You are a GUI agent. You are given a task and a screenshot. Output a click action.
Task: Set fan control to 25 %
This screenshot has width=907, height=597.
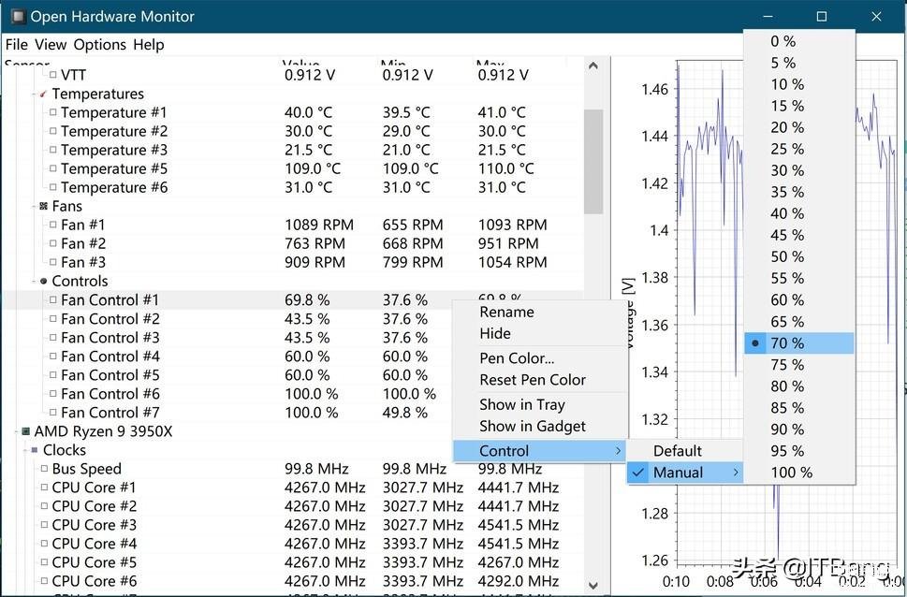[x=799, y=149]
